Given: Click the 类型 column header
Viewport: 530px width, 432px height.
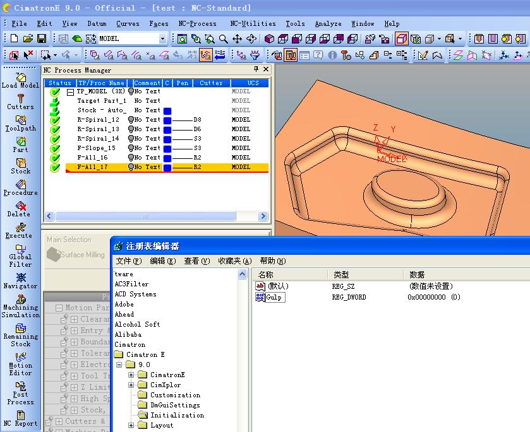Looking at the screenshot, I should (366, 275).
